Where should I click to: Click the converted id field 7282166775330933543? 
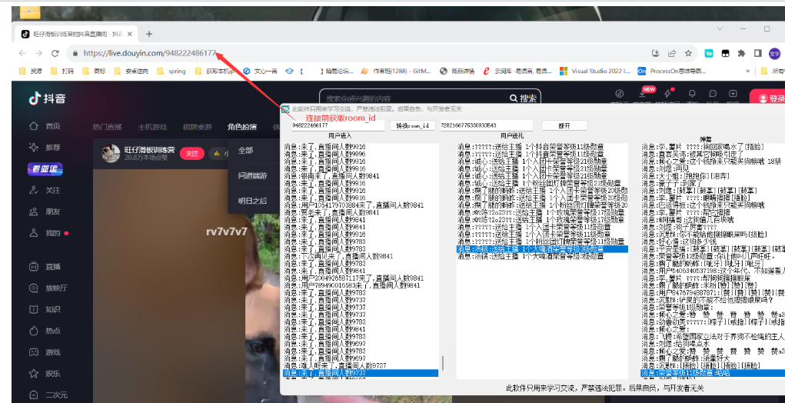click(486, 125)
